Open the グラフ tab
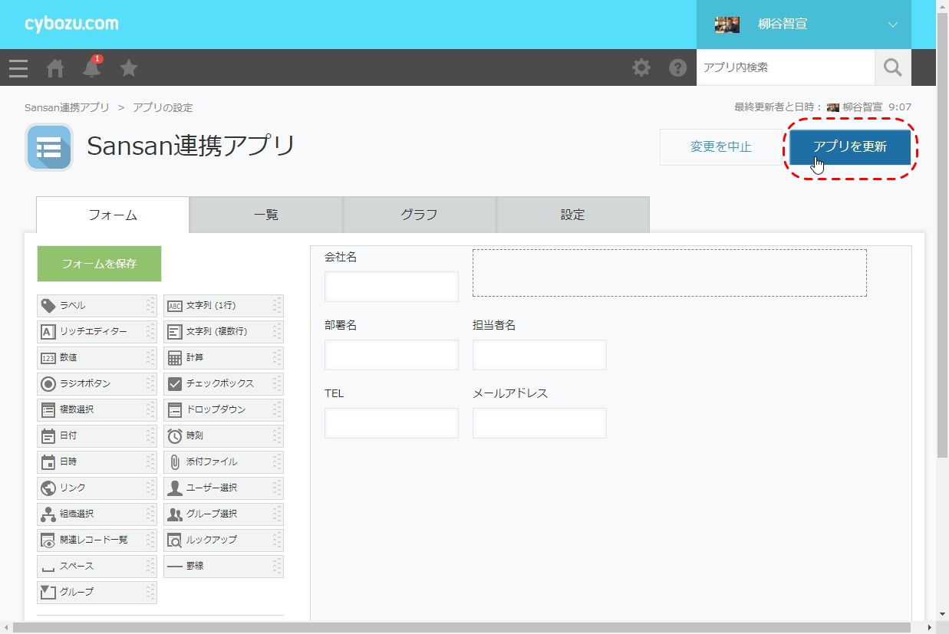The image size is (949, 634). 419,215
